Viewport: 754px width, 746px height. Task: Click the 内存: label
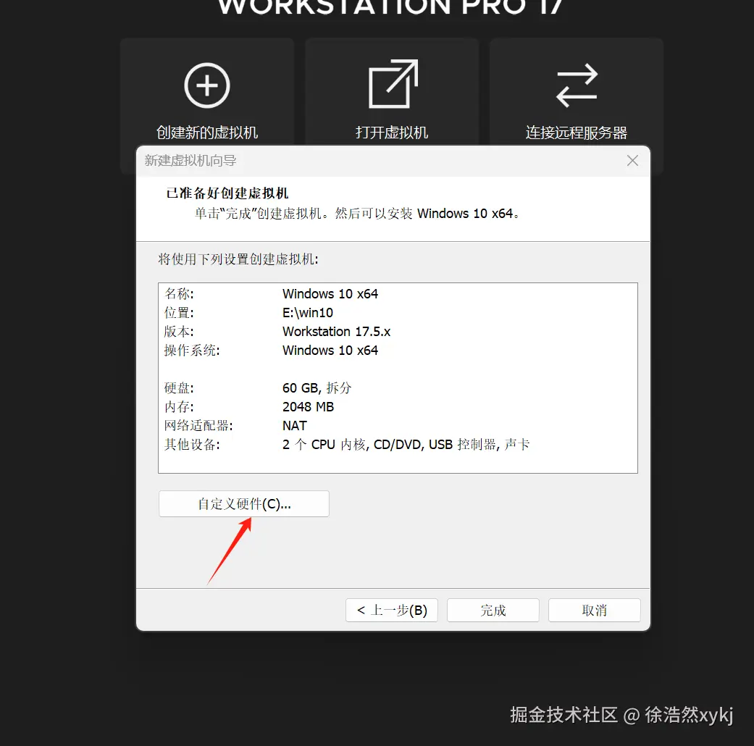tap(179, 407)
